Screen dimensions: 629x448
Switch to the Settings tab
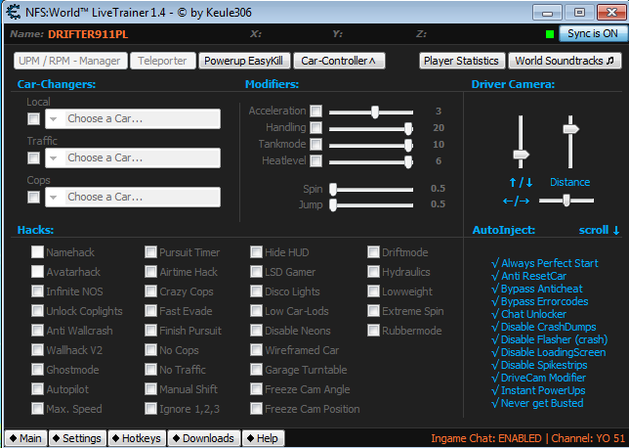78,438
